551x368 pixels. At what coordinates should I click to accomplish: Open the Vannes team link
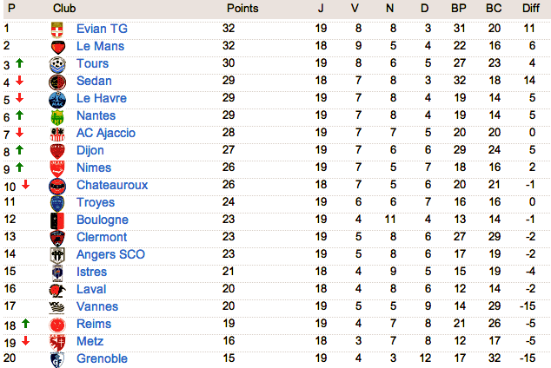pos(97,306)
